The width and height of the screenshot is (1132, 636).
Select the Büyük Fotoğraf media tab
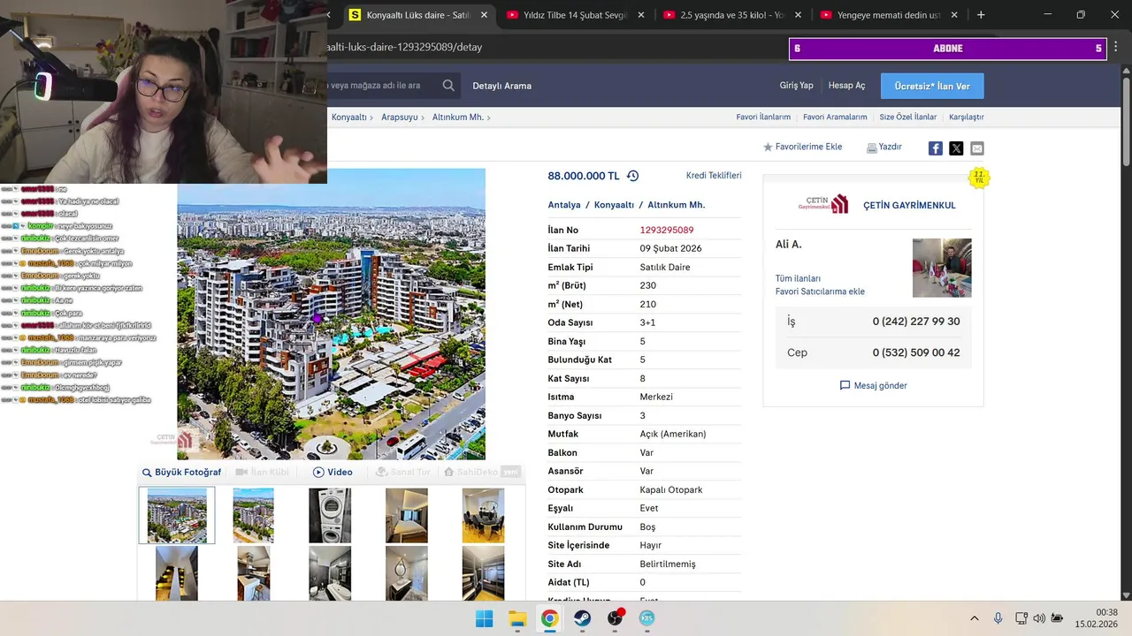click(x=181, y=473)
